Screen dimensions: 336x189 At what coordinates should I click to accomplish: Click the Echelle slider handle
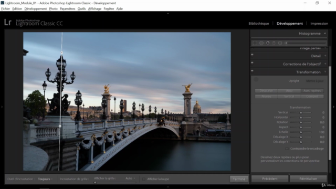(x=301, y=132)
